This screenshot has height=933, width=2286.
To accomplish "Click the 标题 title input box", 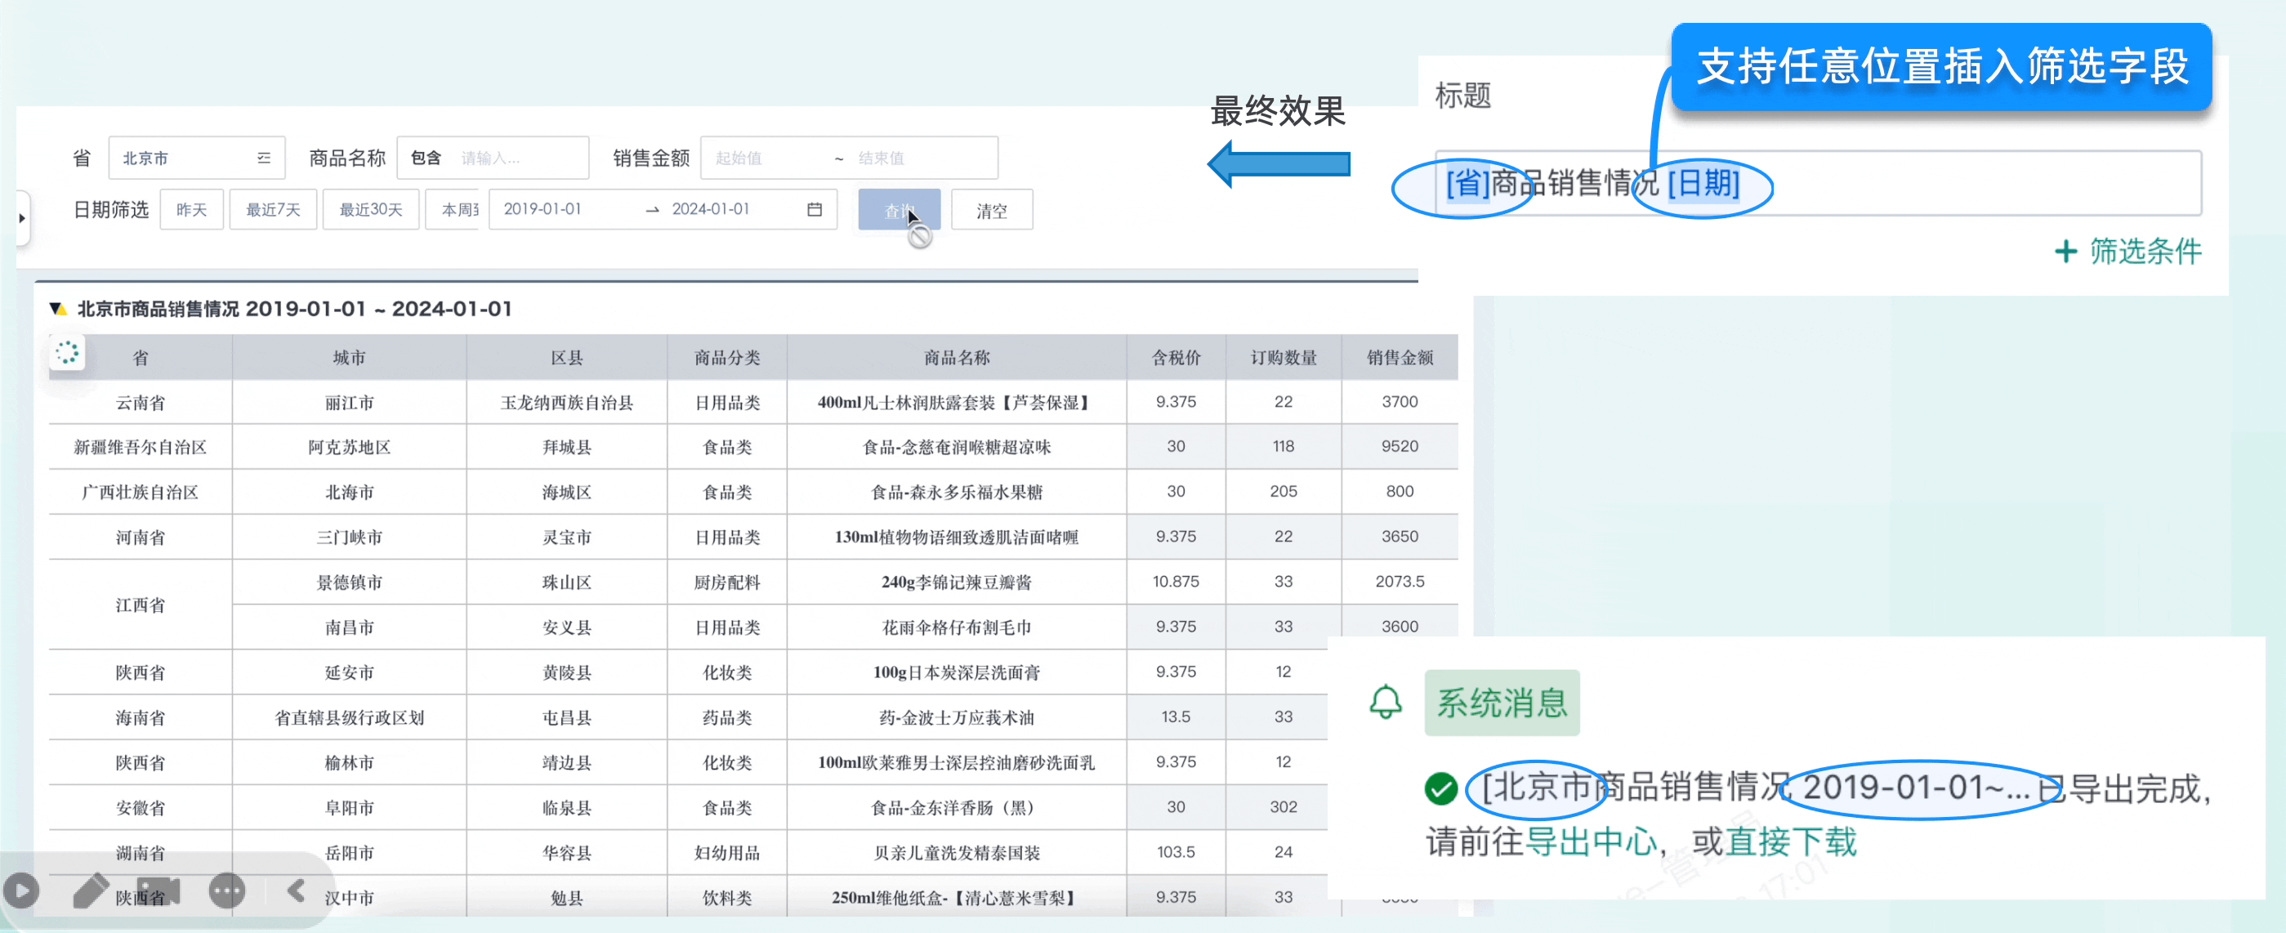I will pyautogui.click(x=1817, y=184).
